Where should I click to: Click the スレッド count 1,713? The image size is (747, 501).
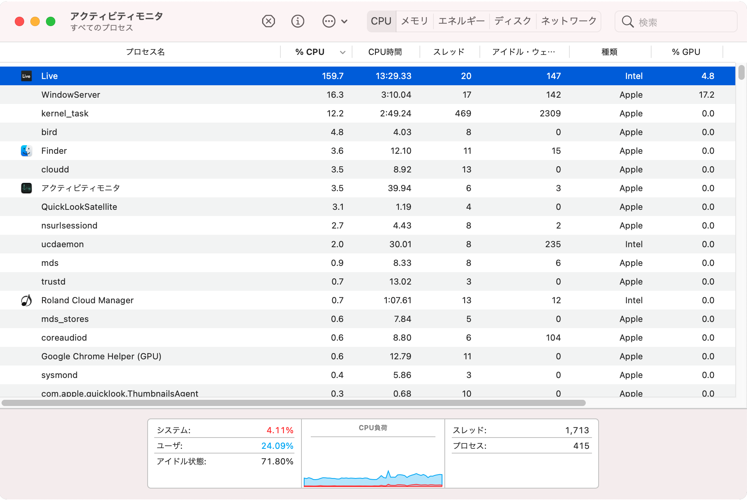click(x=577, y=430)
